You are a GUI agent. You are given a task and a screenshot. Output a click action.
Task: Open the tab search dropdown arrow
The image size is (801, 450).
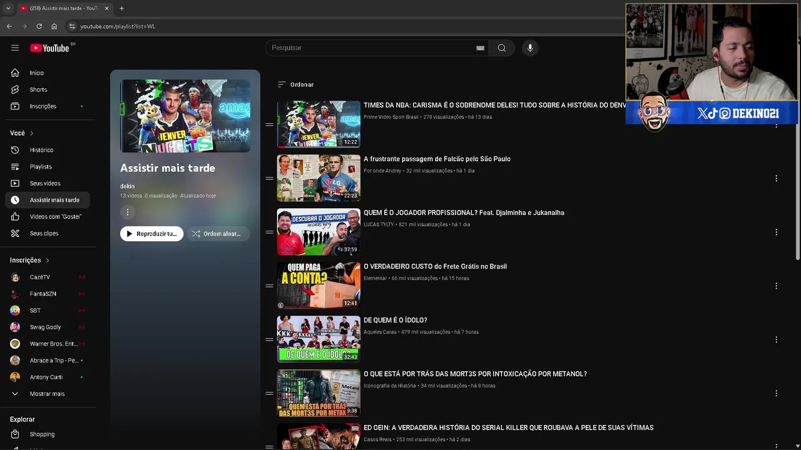click(8, 8)
